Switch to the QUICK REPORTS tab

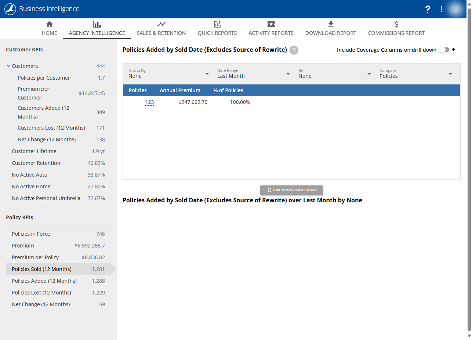click(x=217, y=29)
